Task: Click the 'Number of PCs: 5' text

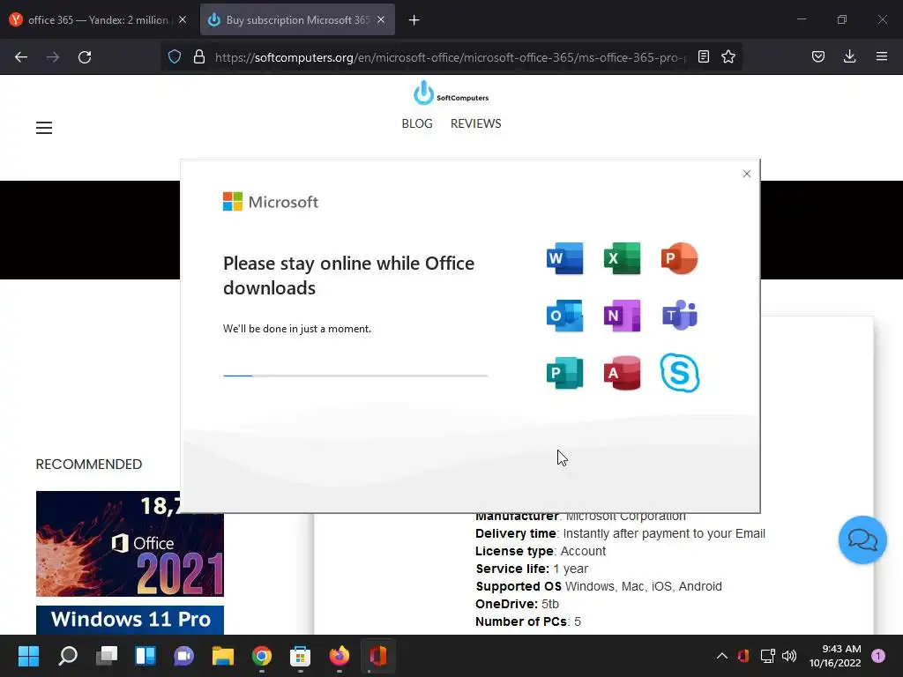Action: point(528,621)
